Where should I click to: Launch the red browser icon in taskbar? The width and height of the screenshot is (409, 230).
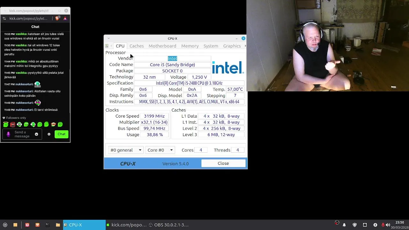[x=27, y=225]
